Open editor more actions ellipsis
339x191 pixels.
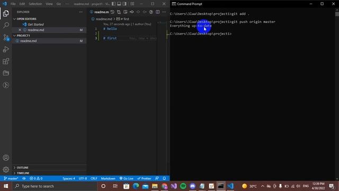(x=164, y=12)
